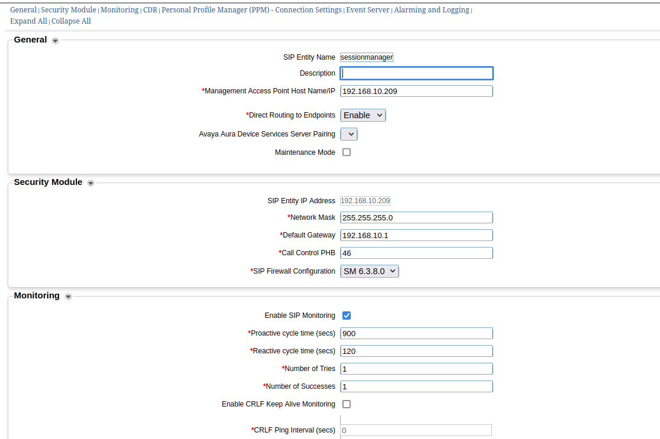
Task: Collapse the Monitoring section arrow icon
Action: click(x=68, y=297)
